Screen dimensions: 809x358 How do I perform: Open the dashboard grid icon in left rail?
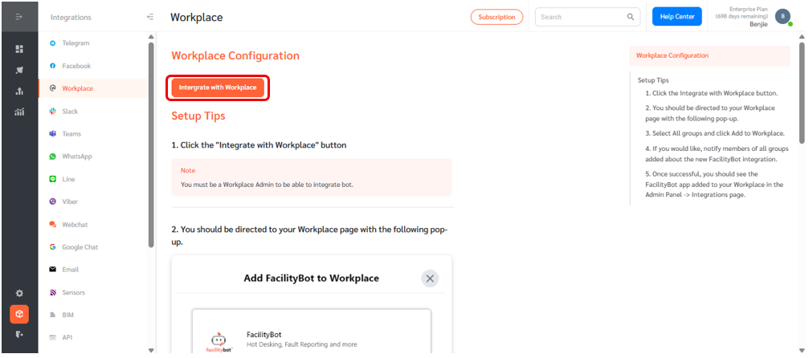click(19, 49)
